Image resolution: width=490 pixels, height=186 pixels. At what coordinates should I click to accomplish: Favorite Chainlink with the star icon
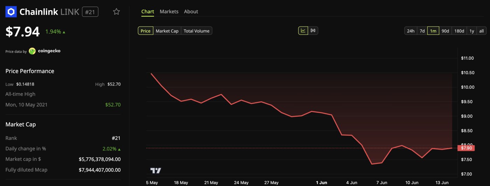(x=117, y=12)
